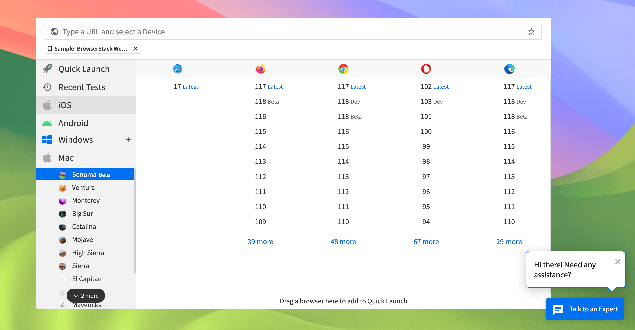The width and height of the screenshot is (635, 330).
Task: Select the Edge browser icon
Action: tap(509, 69)
